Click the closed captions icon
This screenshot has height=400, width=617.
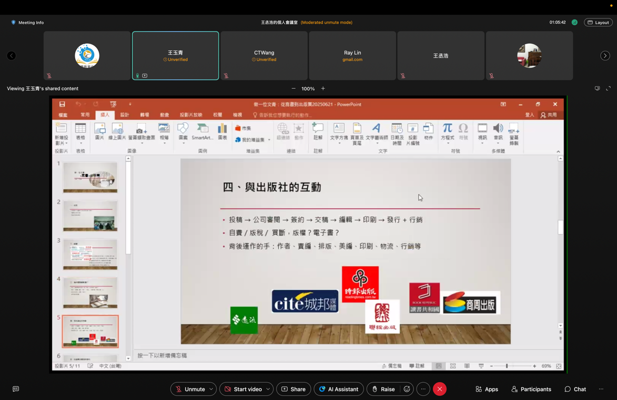[16, 389]
